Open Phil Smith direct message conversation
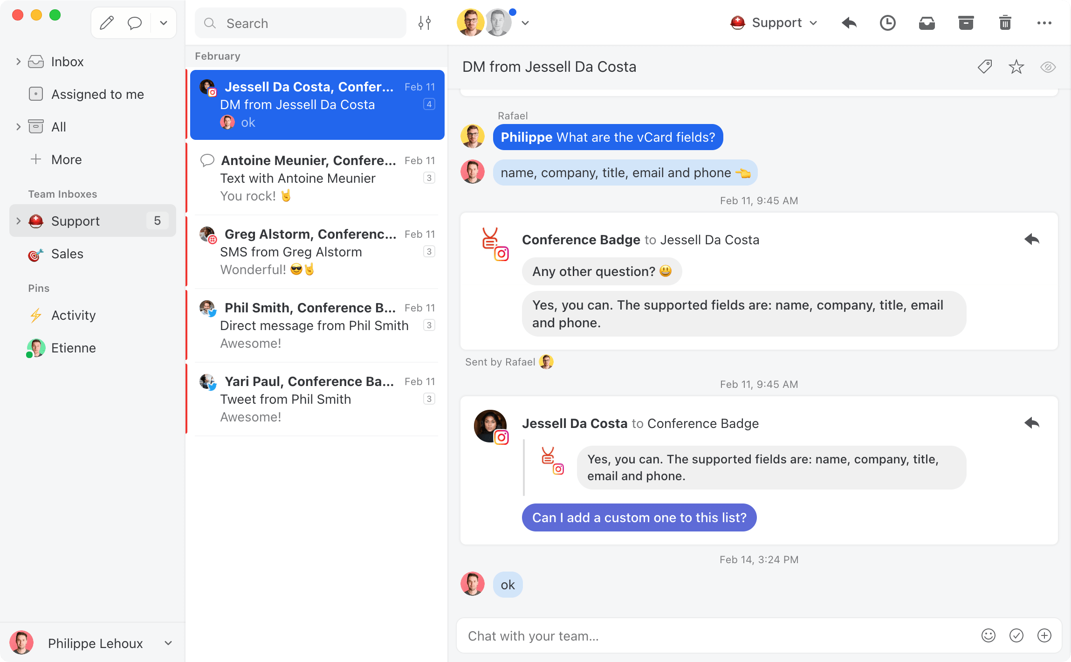1071x662 pixels. [317, 326]
